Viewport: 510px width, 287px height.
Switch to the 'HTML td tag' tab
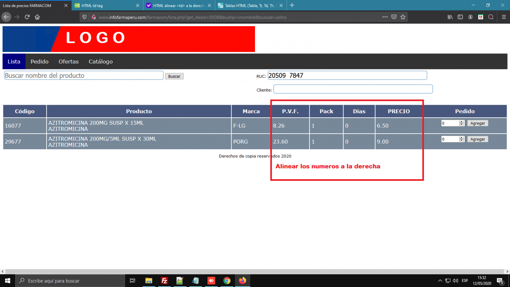coord(107,5)
